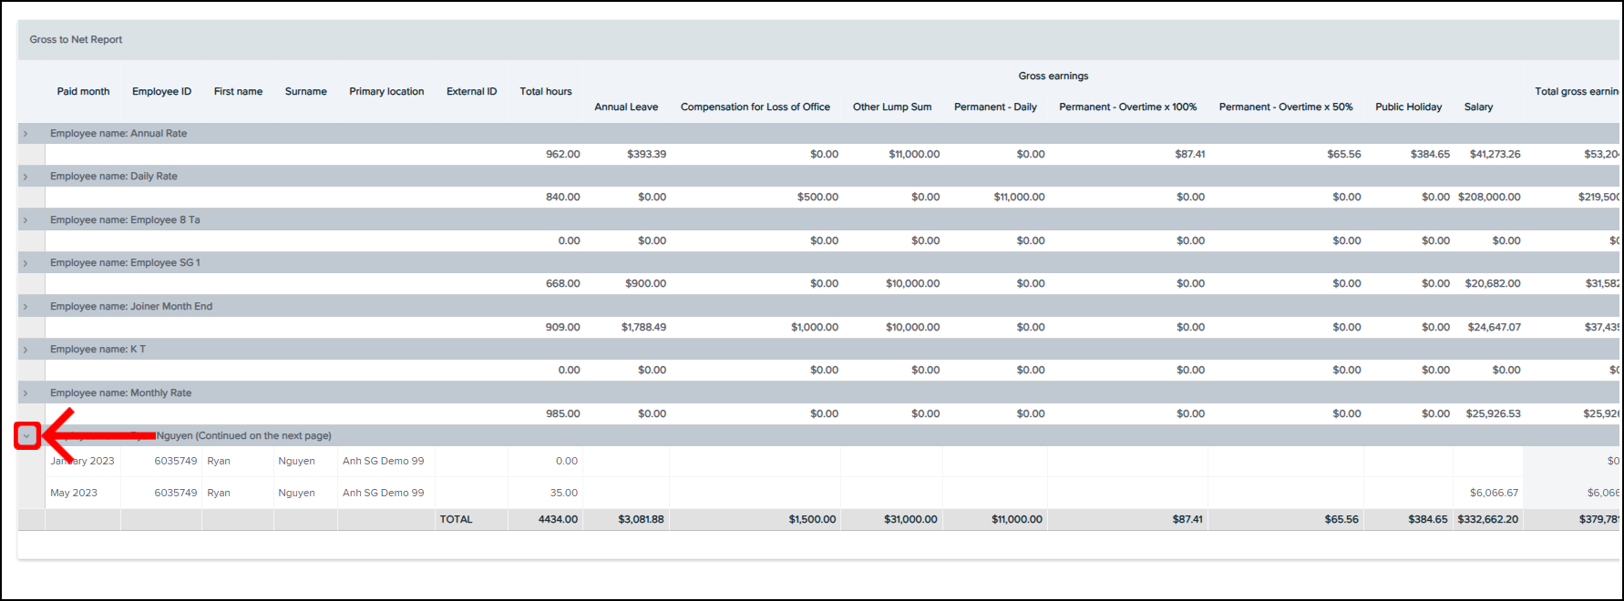
Task: Click the January 2023 paid month cell
Action: click(x=82, y=461)
